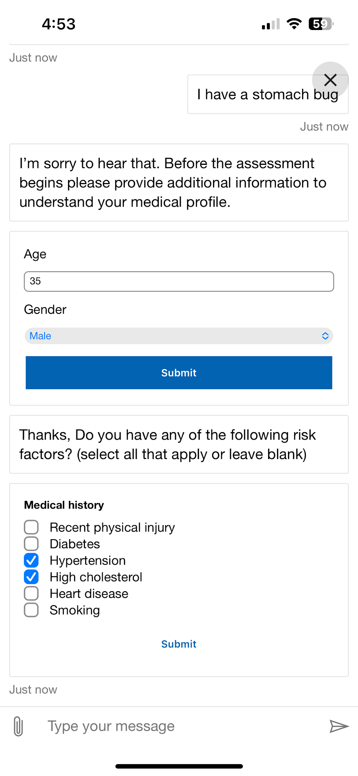Screen dimensions: 358x776
Task: Tap the Gender dropdown chevron arrows
Action: (325, 336)
